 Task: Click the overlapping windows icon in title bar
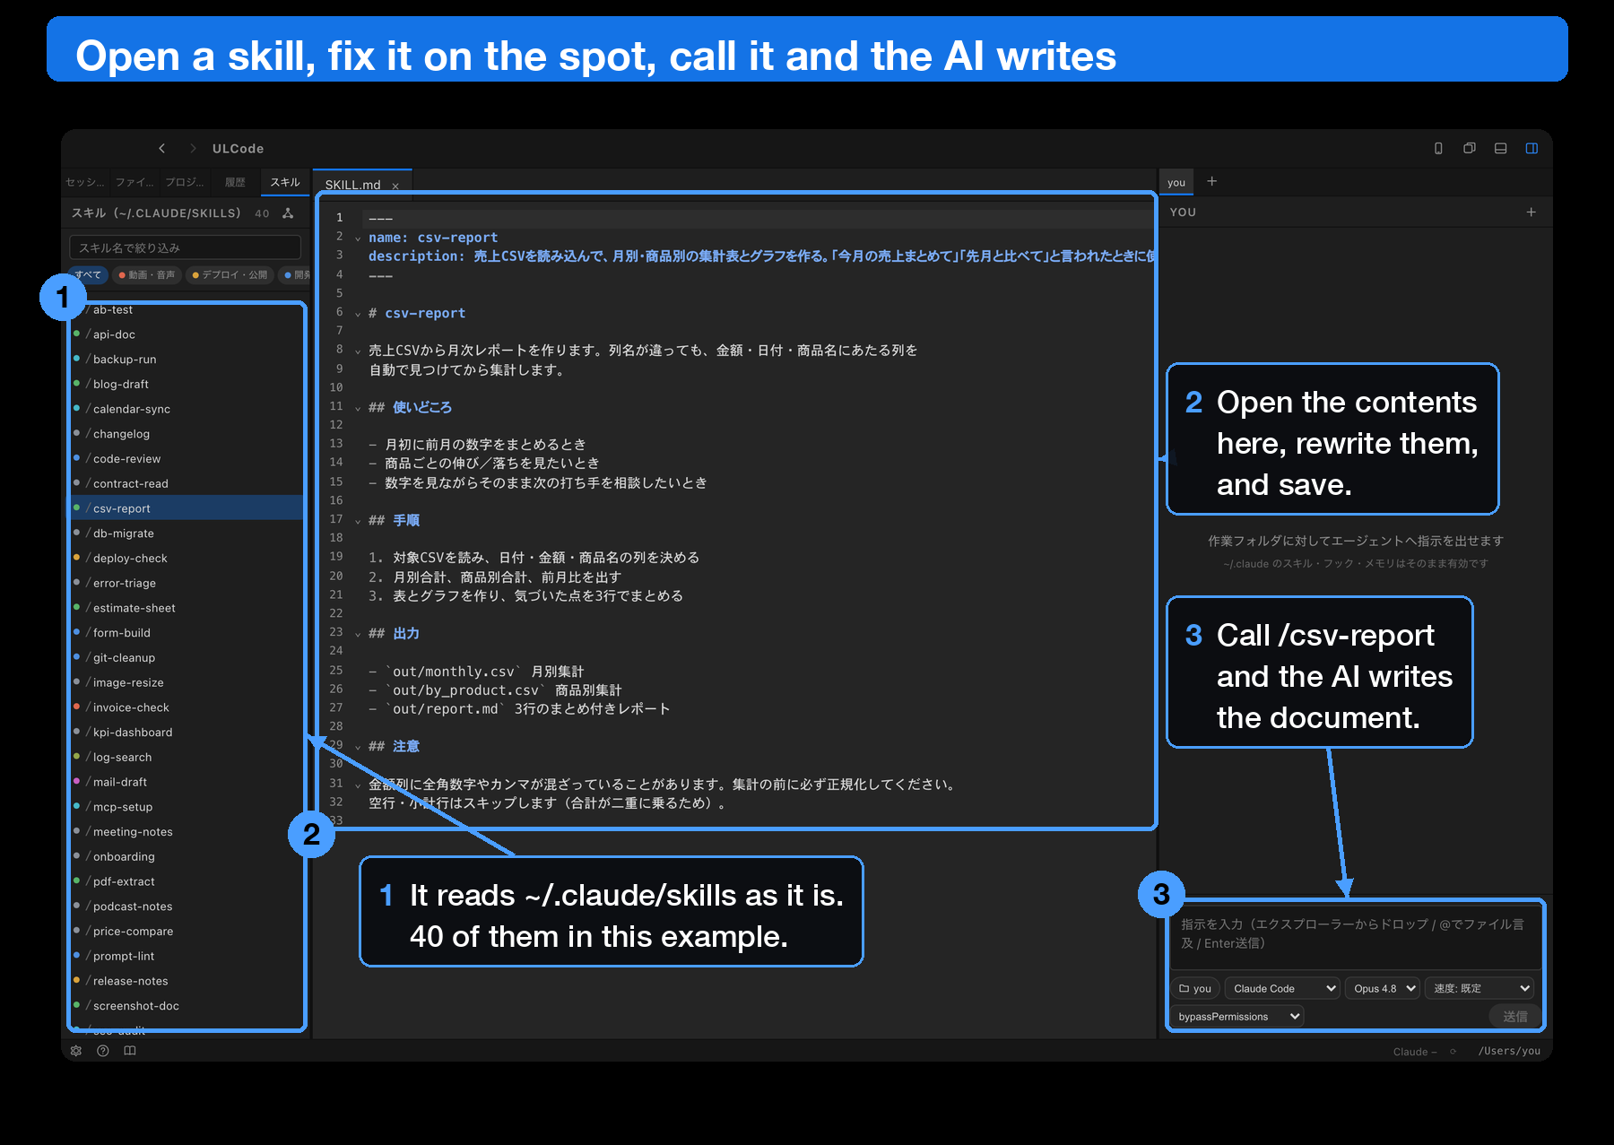point(1470,148)
